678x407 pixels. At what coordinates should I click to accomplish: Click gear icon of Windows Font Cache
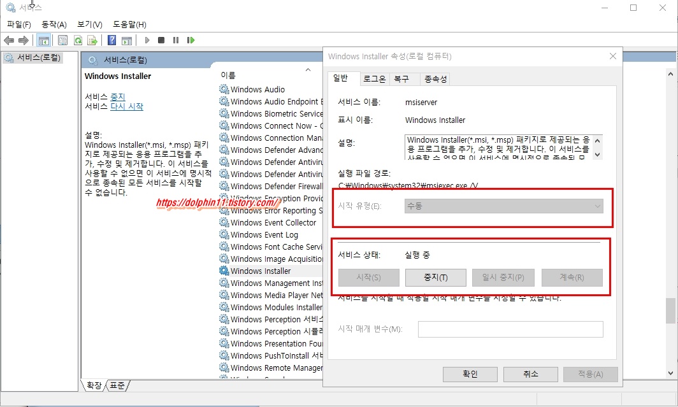224,246
